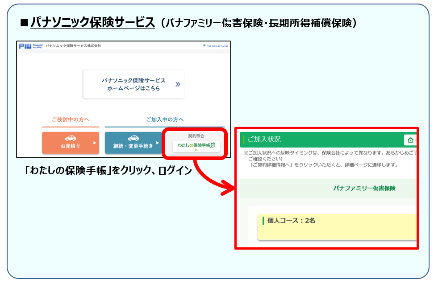Click the car icon on 継続・変更手続き button
Screen dimensions: 434x283
tap(134, 137)
